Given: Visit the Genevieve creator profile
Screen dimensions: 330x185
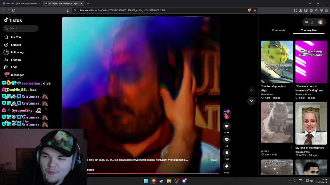Looking at the screenshot, I should pos(267,94).
